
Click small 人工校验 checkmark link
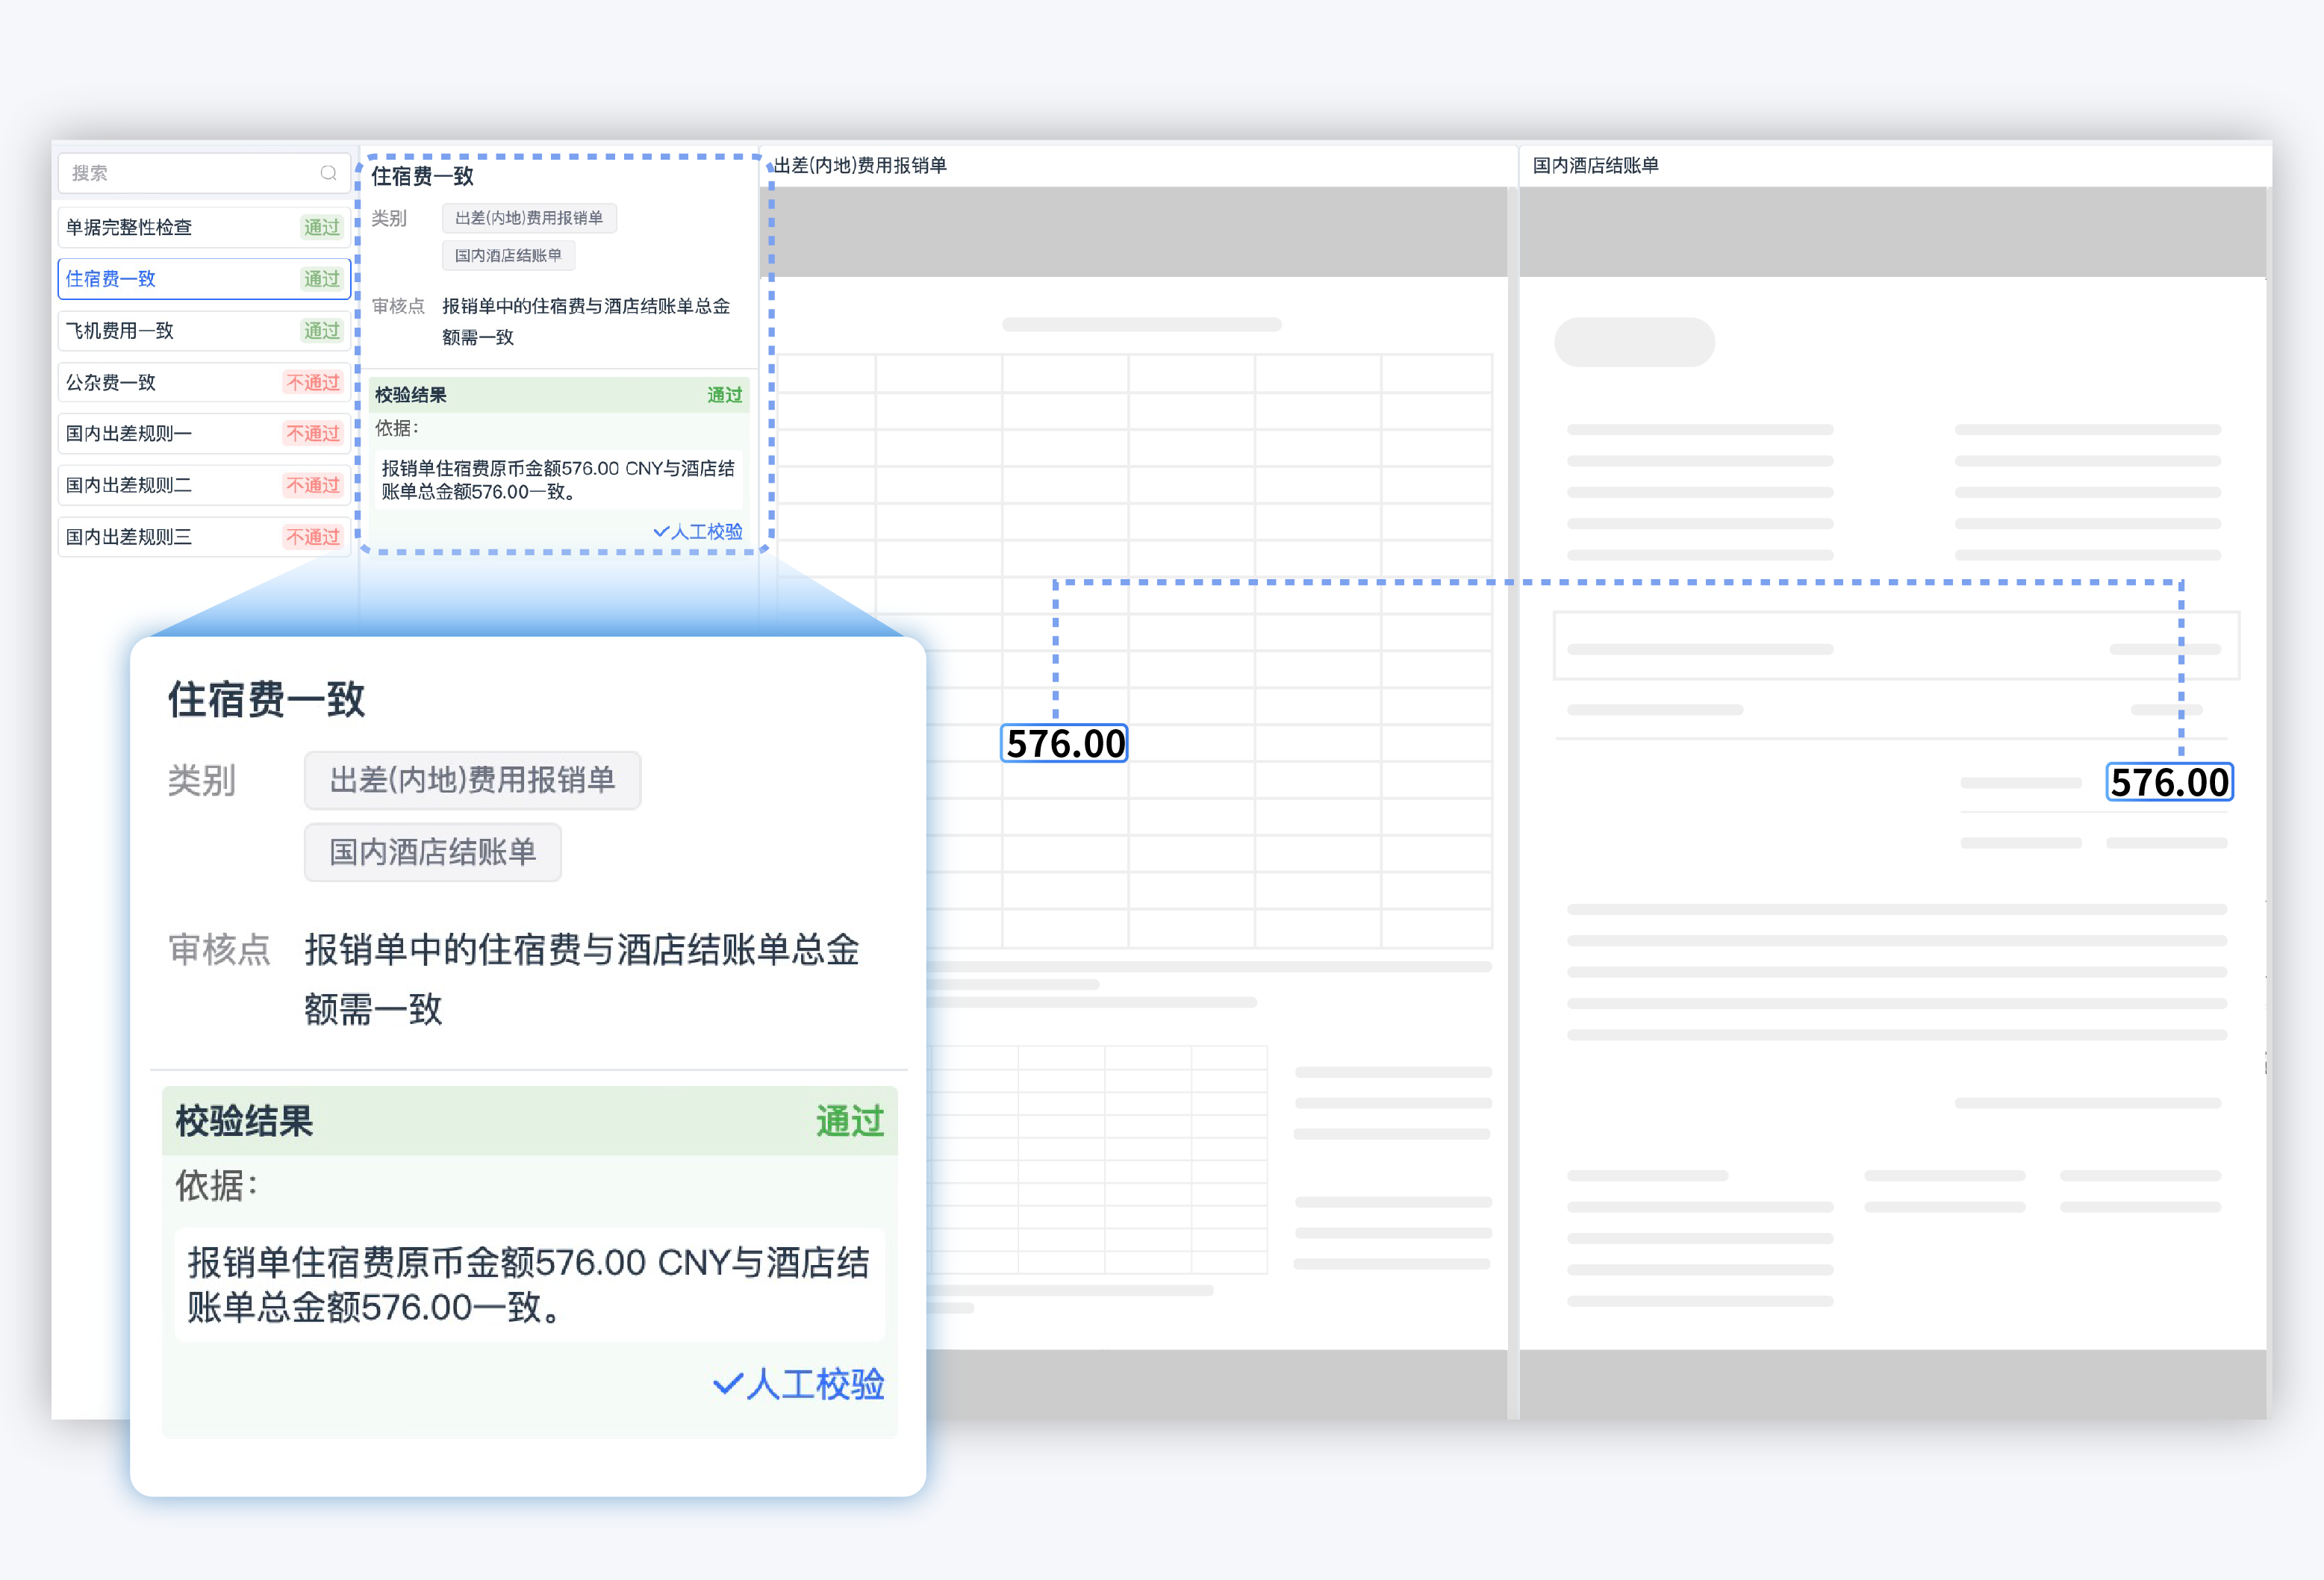point(698,532)
